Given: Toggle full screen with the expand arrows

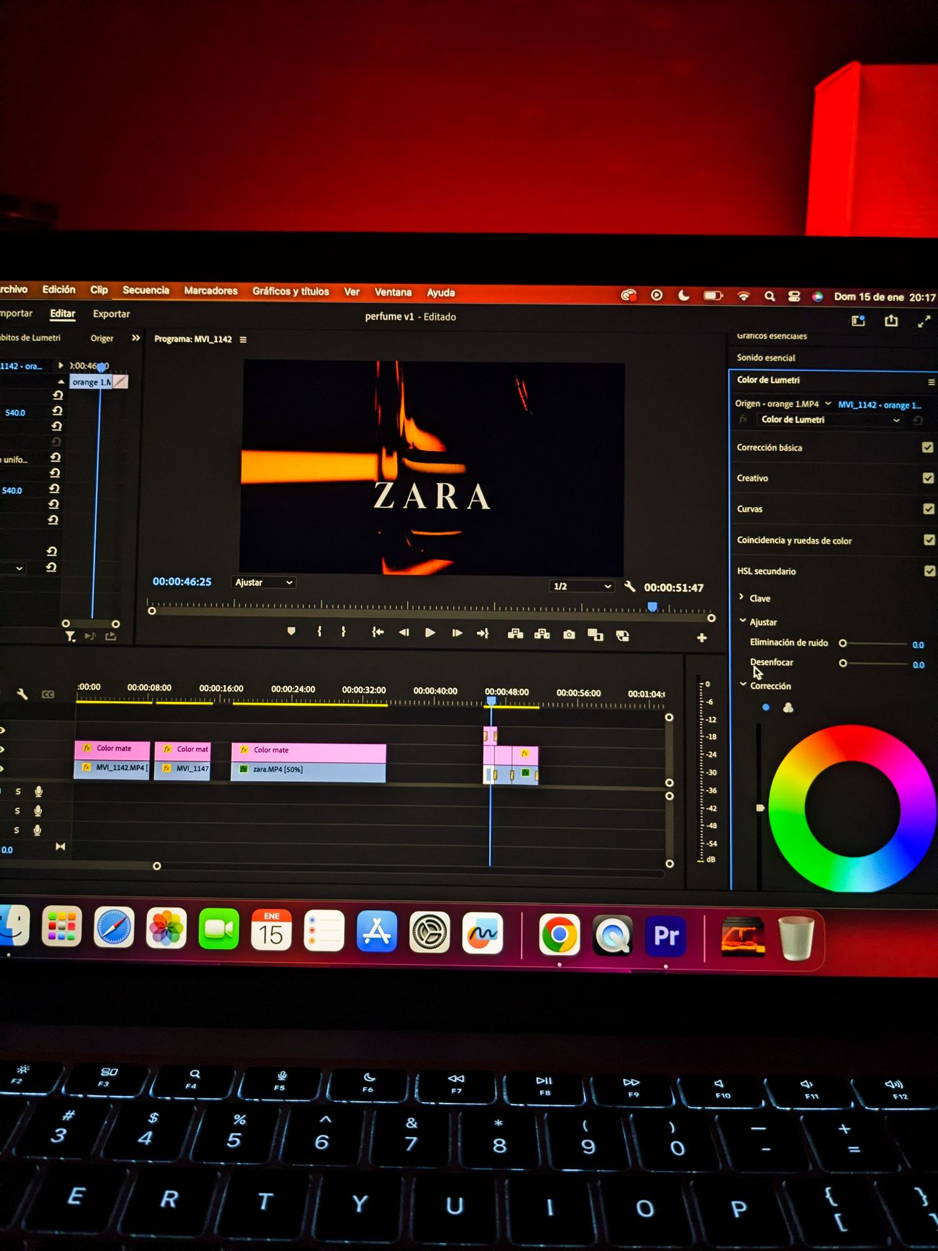Looking at the screenshot, I should pos(924,322).
